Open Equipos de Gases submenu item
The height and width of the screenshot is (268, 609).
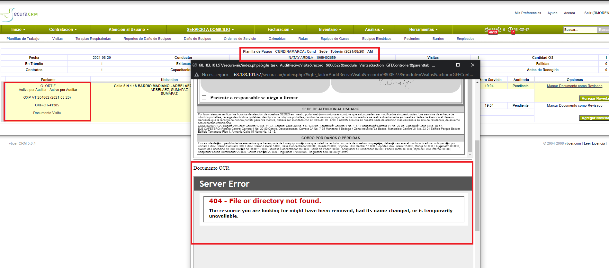(335, 39)
